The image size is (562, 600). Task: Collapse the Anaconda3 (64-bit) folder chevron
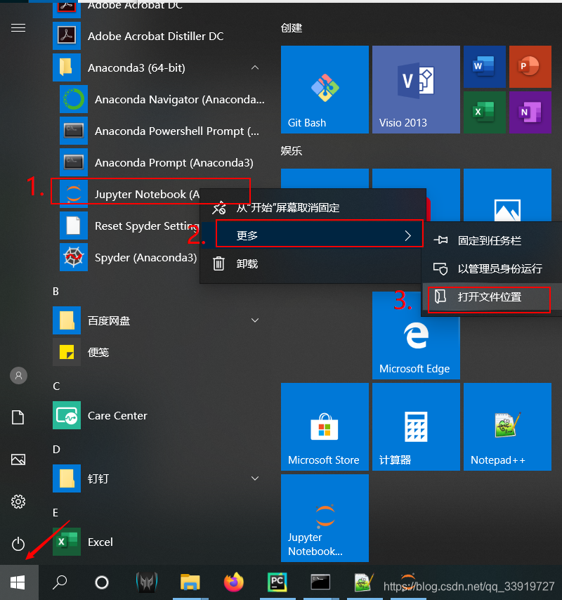pyautogui.click(x=255, y=67)
